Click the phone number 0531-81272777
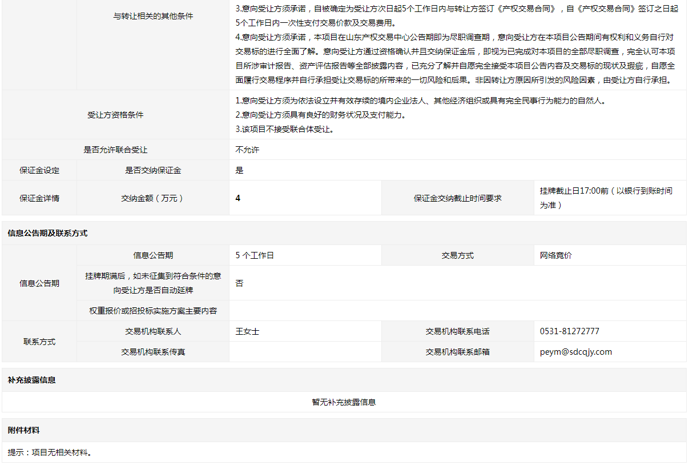Viewport: 689px width, 465px height. tap(569, 331)
